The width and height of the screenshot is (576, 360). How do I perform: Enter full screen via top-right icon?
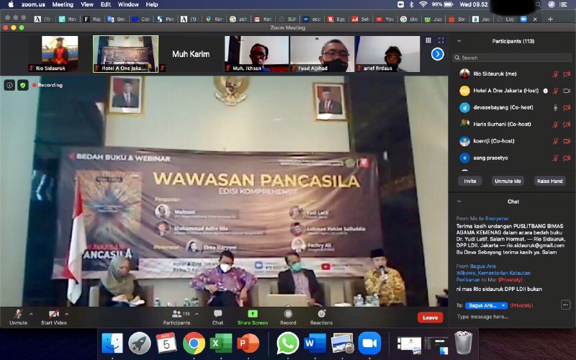point(441,41)
